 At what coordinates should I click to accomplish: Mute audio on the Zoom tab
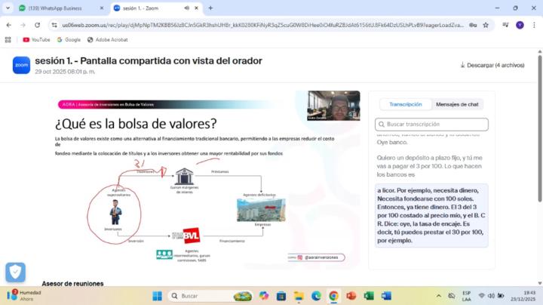pyautogui.click(x=187, y=8)
